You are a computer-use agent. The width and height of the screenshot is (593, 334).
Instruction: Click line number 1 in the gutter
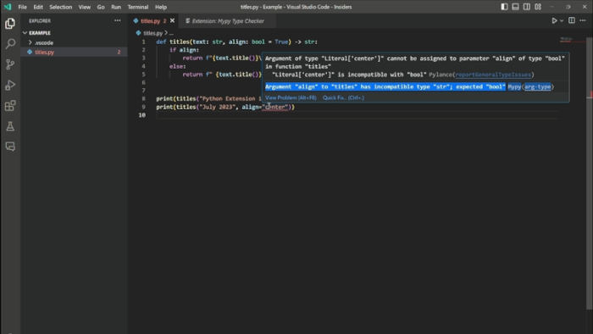pyautogui.click(x=143, y=42)
